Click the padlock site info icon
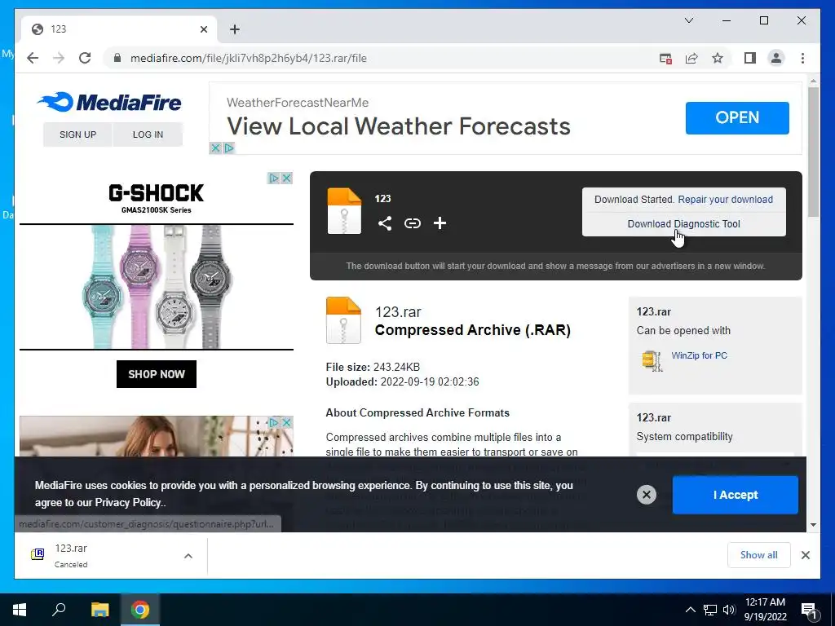835x626 pixels. pyautogui.click(x=117, y=58)
